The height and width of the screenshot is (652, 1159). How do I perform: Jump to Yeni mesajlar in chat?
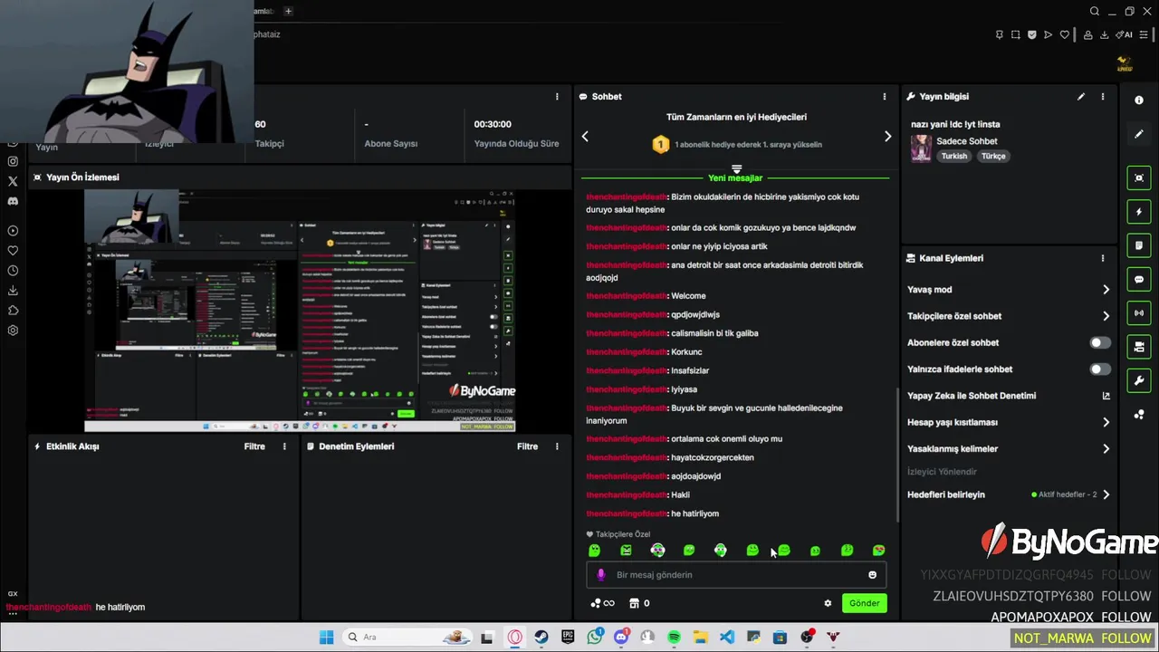coord(735,178)
